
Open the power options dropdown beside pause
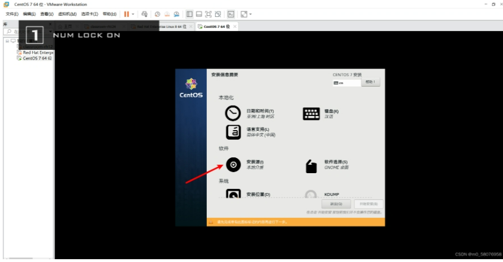coord(133,14)
